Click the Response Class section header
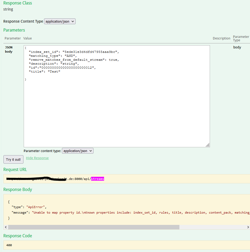The height and width of the screenshot is (252, 250). 17,3
